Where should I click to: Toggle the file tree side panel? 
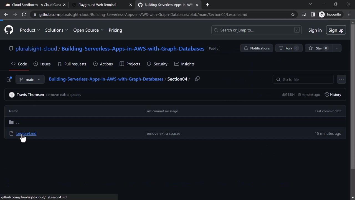point(9,79)
